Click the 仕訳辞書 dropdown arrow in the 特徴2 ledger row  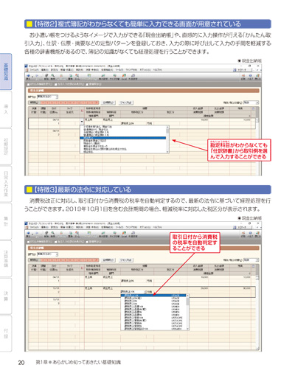82,122
